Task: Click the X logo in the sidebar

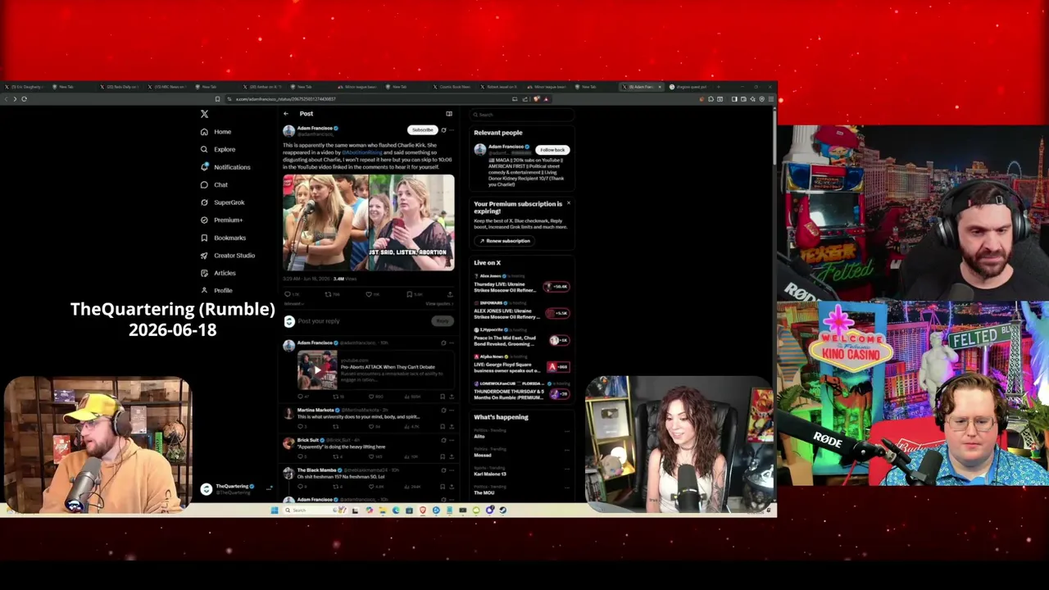Action: click(x=204, y=114)
